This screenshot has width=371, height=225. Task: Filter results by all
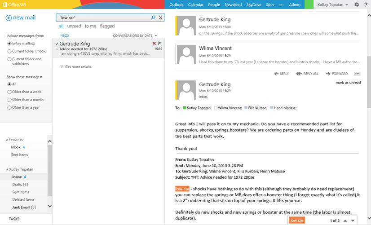(x=61, y=26)
